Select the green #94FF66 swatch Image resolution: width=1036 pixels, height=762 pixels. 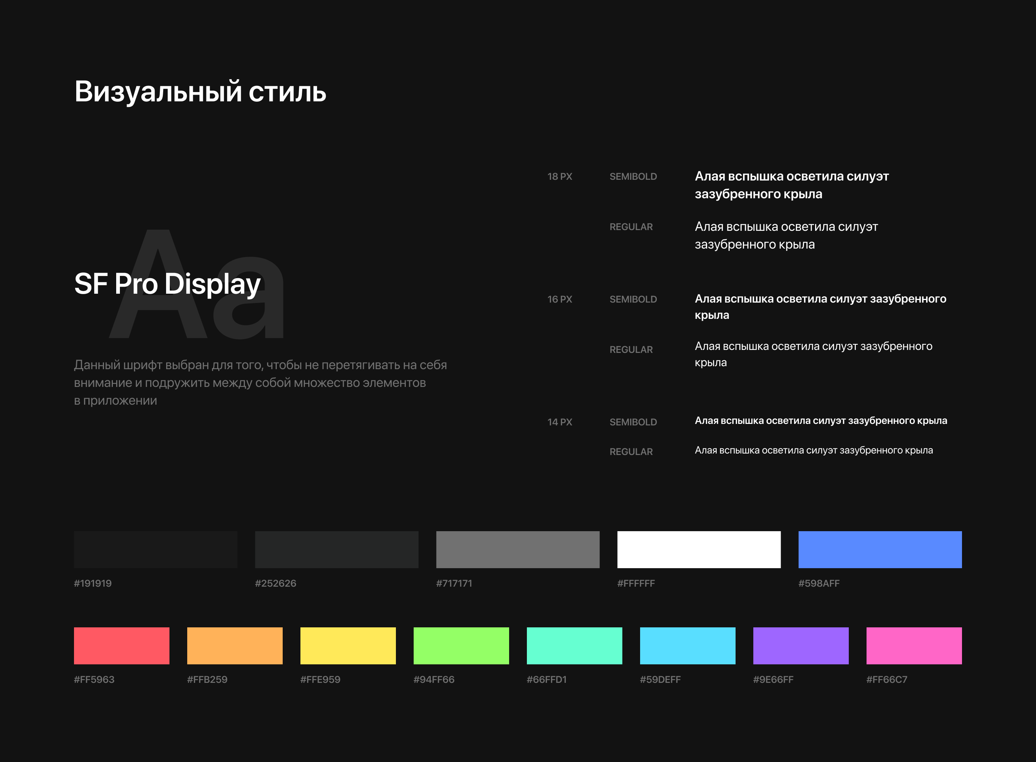[x=461, y=645]
